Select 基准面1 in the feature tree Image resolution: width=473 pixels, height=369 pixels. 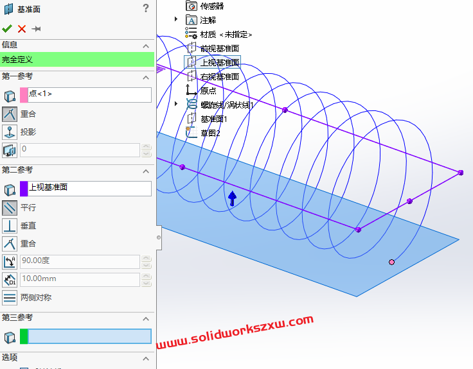(x=213, y=119)
